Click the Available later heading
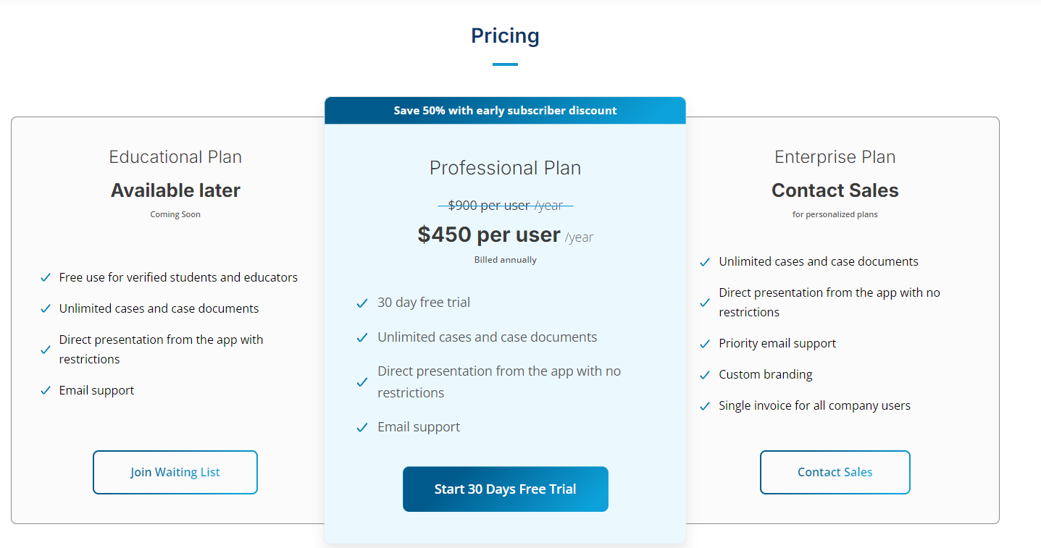 point(175,190)
